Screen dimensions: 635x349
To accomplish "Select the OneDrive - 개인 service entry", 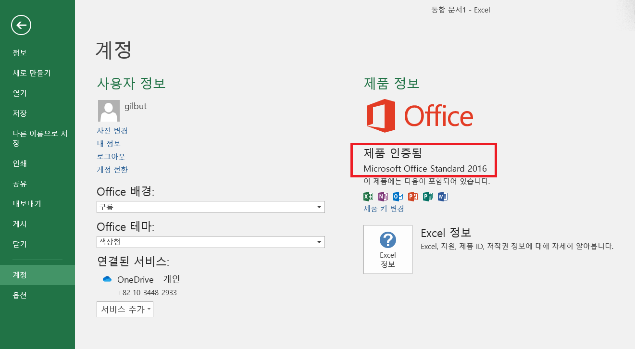I will [x=149, y=279].
